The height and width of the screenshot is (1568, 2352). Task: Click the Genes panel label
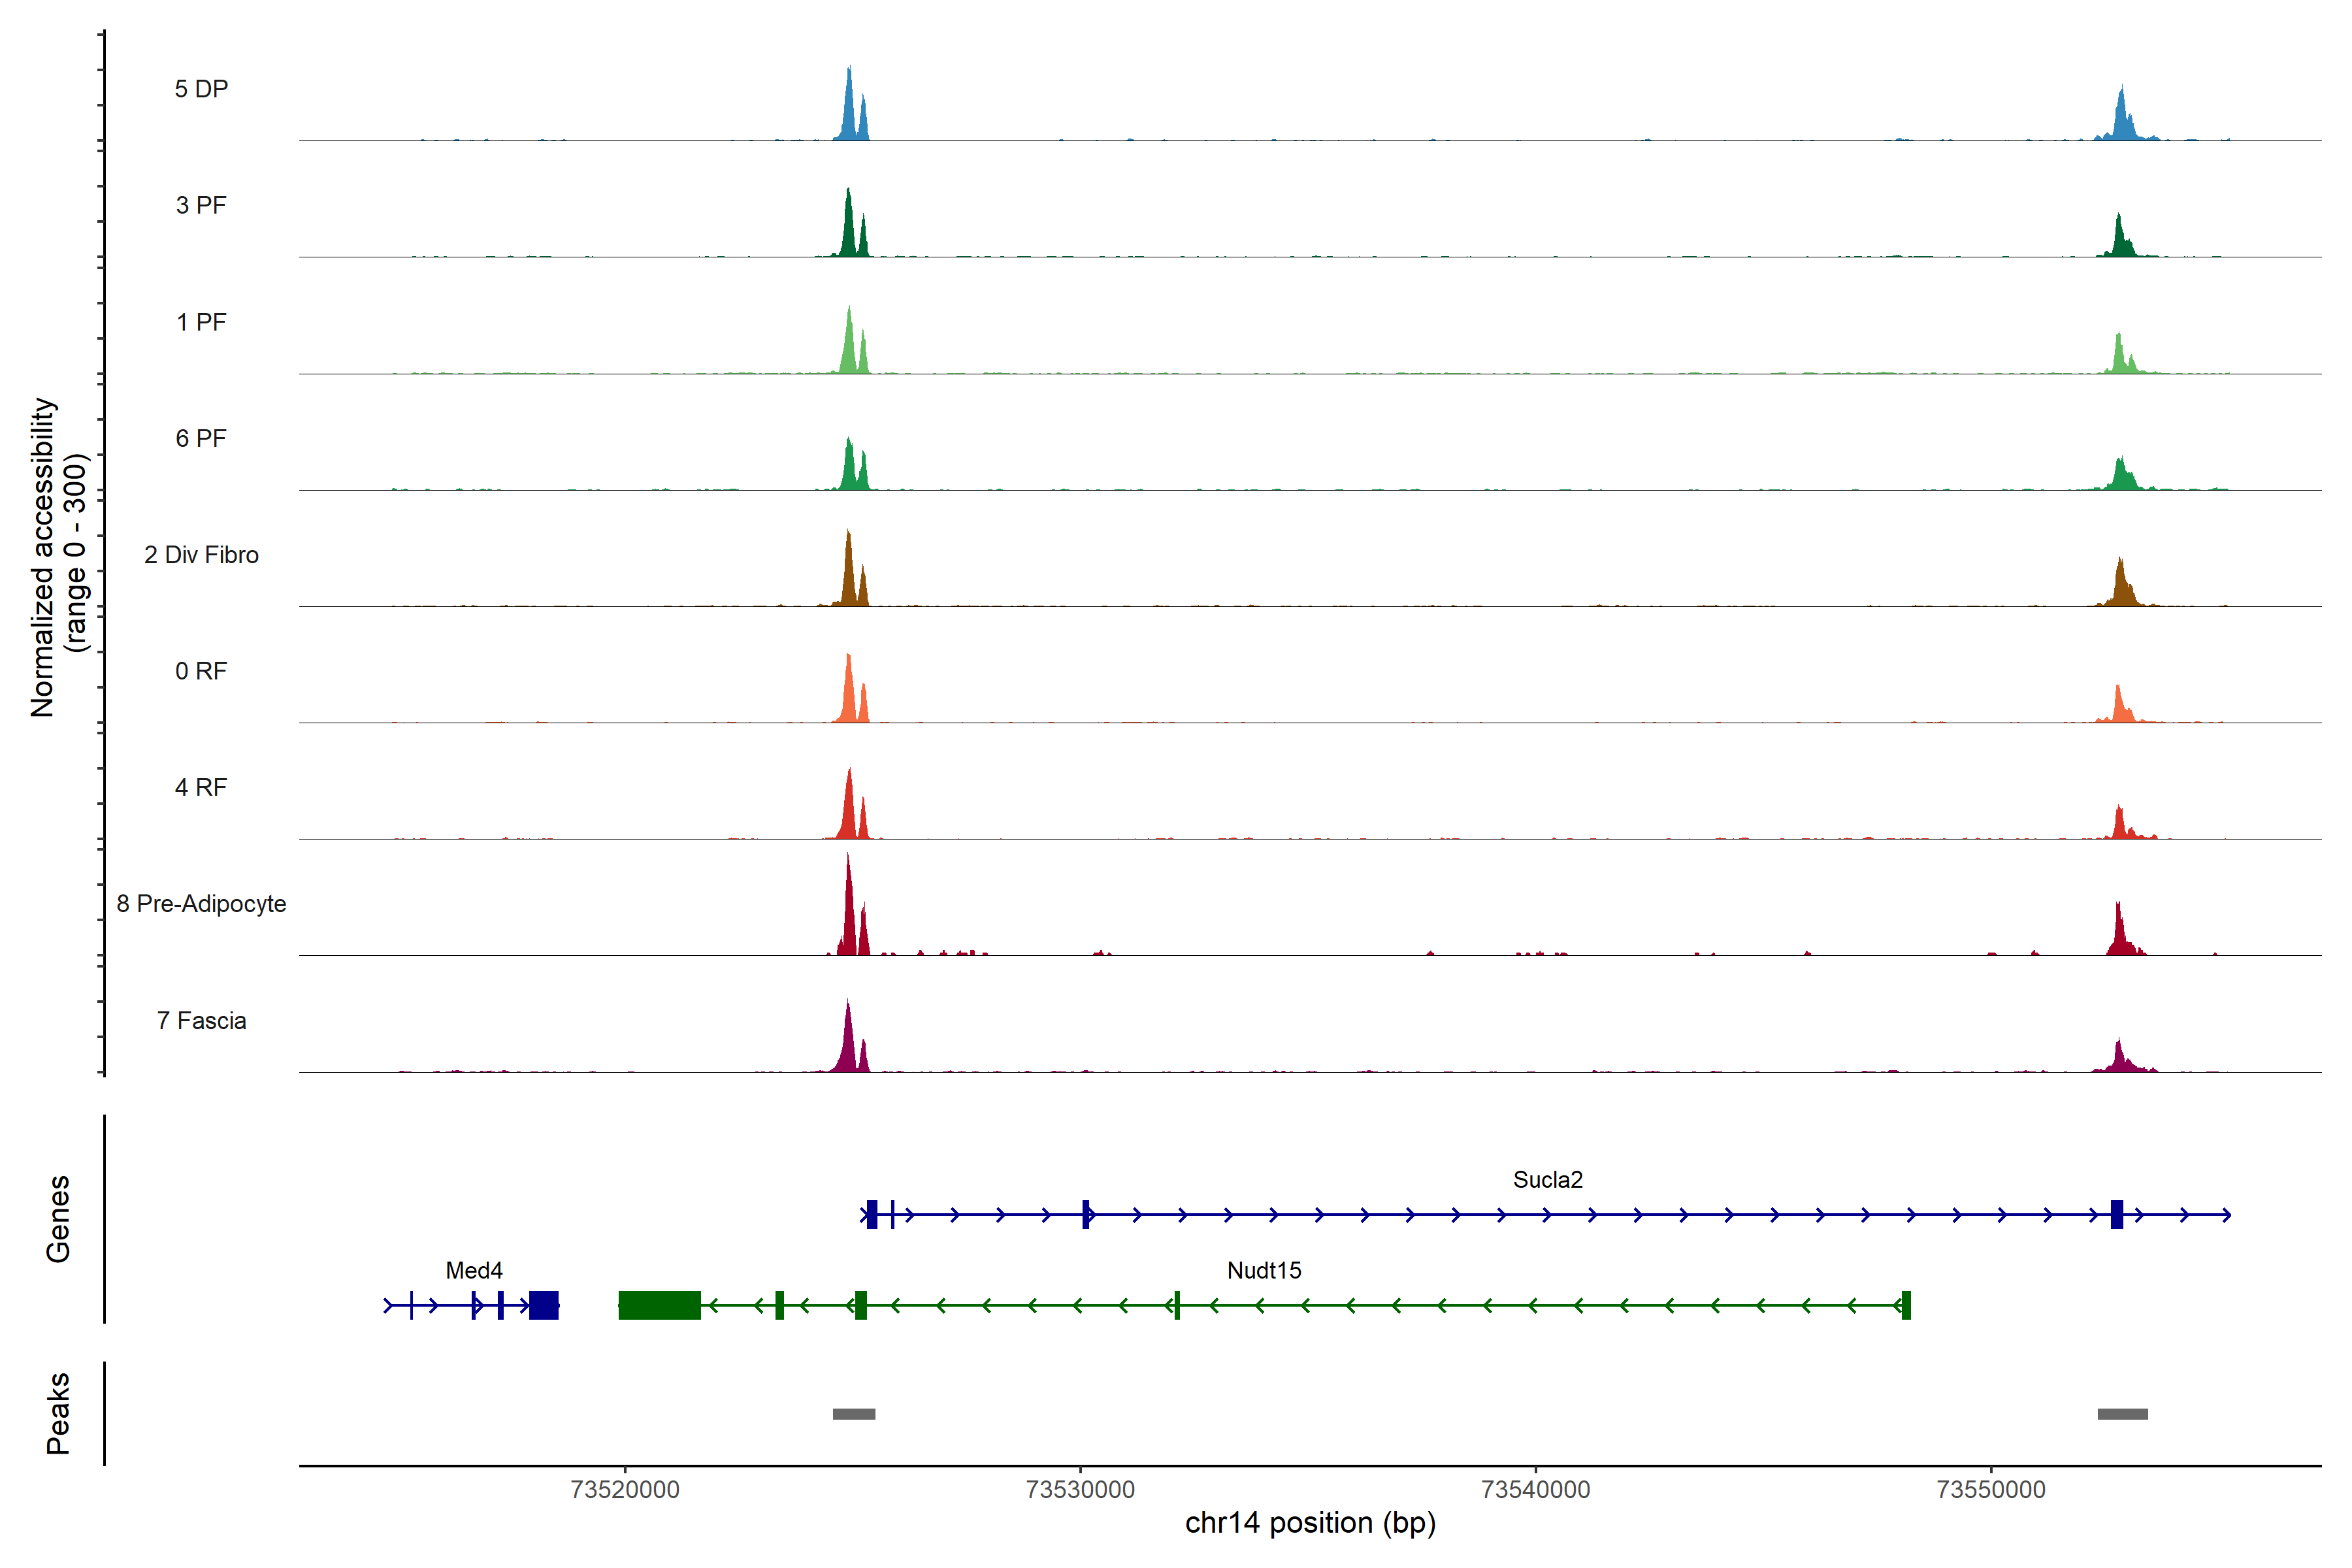point(58,1219)
